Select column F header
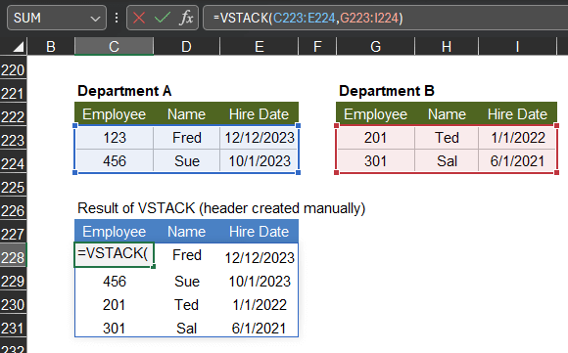The image size is (568, 353). pyautogui.click(x=317, y=47)
